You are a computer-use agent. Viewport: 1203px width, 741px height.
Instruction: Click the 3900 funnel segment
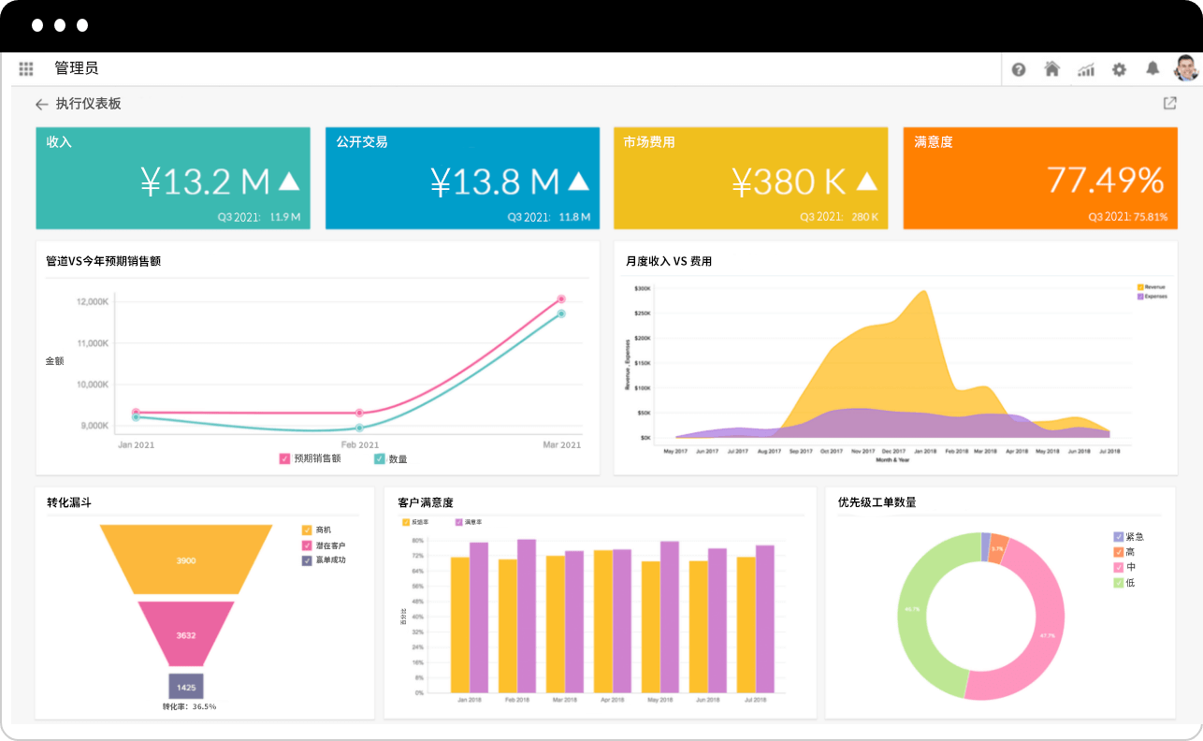186,559
